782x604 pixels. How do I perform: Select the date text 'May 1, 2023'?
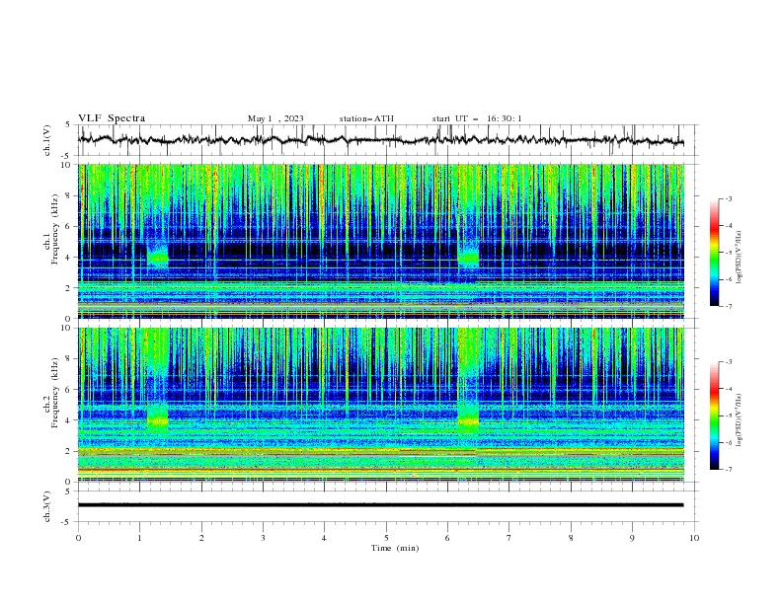(x=275, y=118)
